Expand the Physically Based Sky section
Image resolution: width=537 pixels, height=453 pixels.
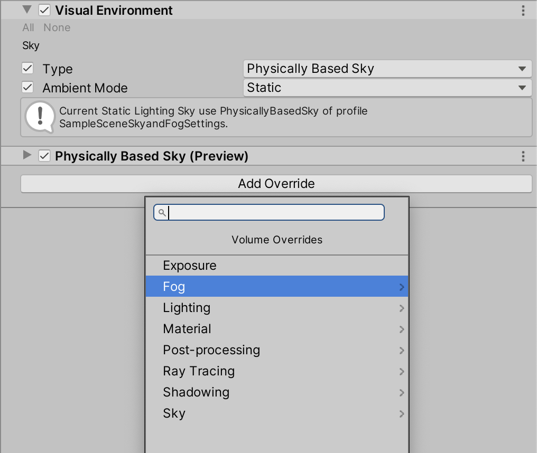click(x=27, y=156)
